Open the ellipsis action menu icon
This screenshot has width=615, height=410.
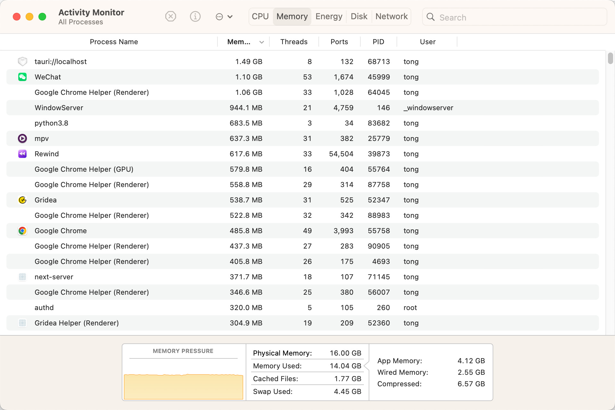coord(219,17)
